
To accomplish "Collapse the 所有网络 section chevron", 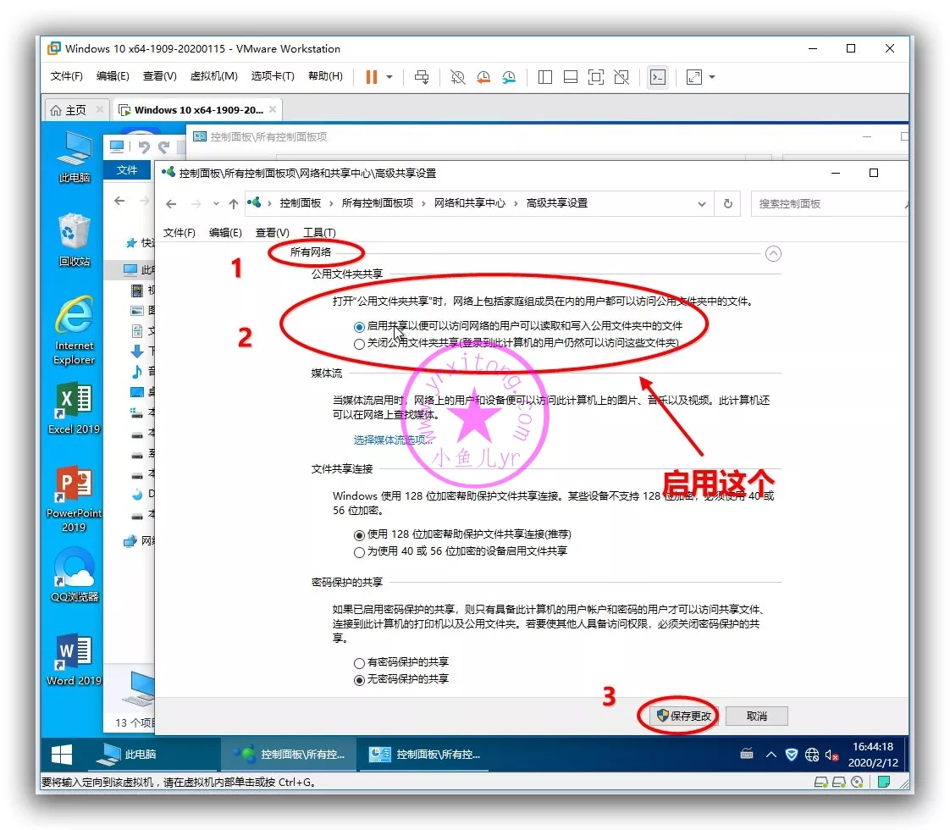I will pos(772,253).
